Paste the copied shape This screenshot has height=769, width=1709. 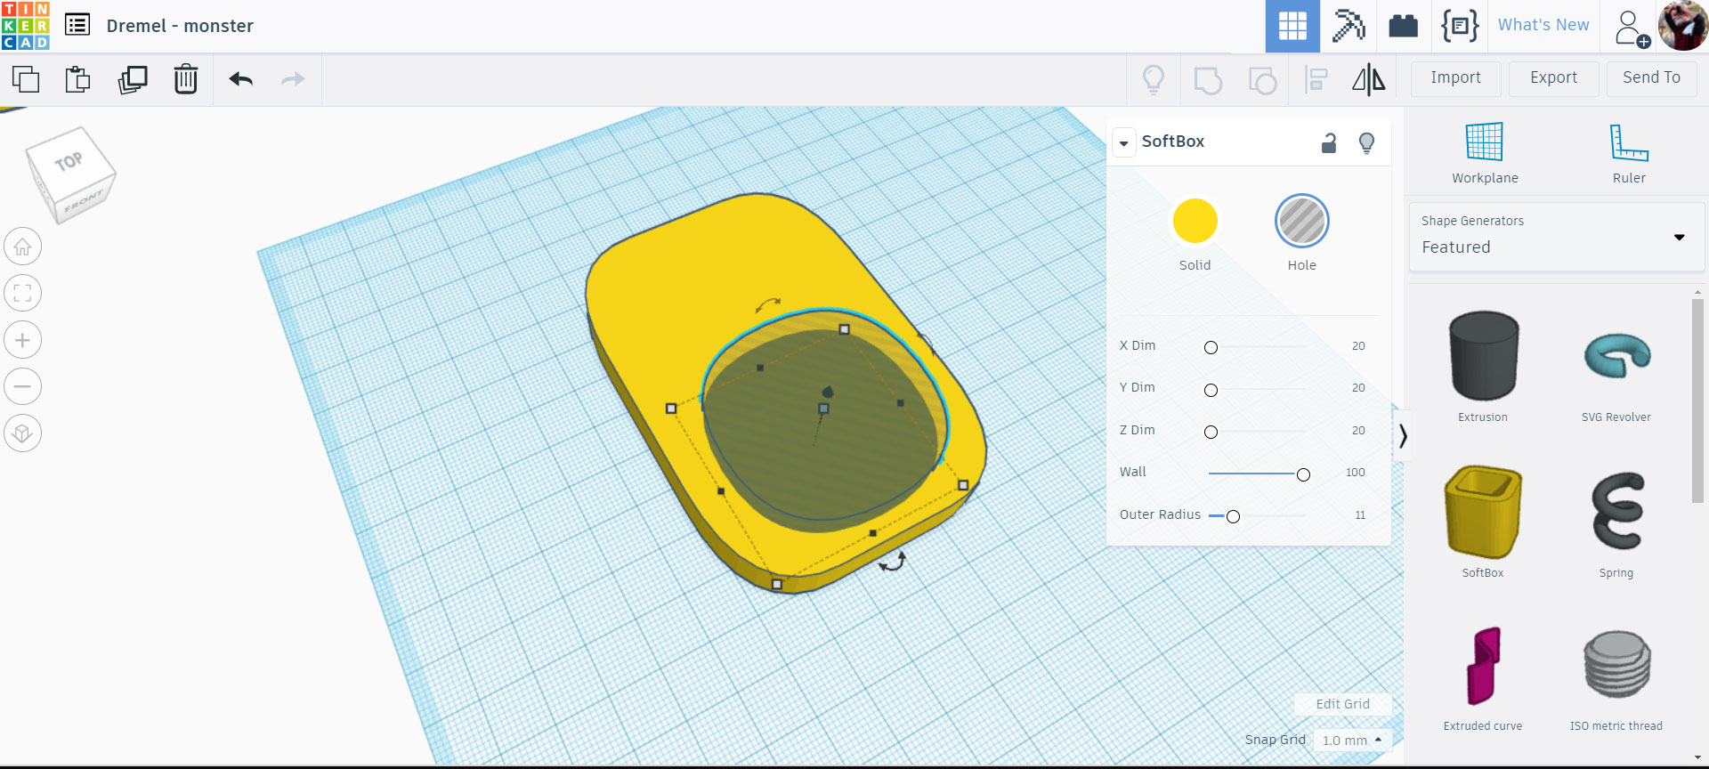pos(78,79)
